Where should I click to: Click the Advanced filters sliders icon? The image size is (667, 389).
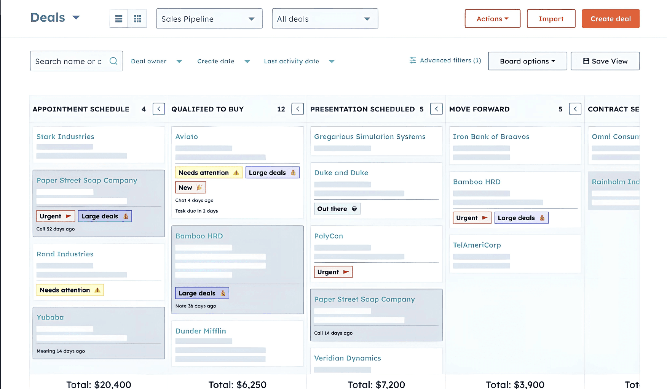(x=413, y=60)
